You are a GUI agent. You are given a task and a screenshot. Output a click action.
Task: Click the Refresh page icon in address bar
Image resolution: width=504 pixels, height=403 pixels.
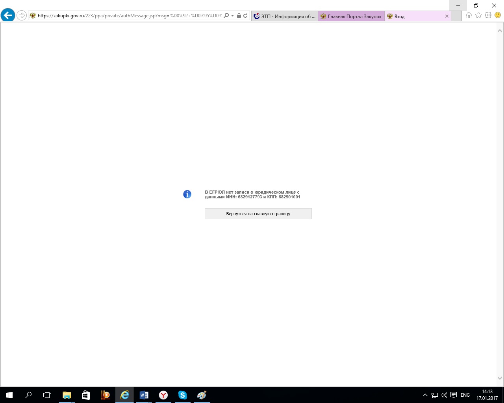click(245, 16)
